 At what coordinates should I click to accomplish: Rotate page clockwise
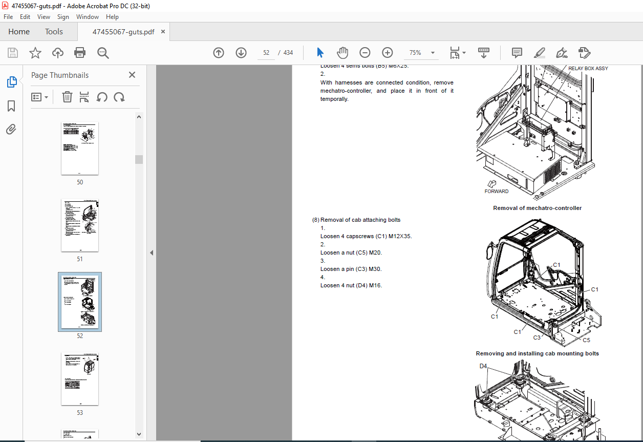119,97
